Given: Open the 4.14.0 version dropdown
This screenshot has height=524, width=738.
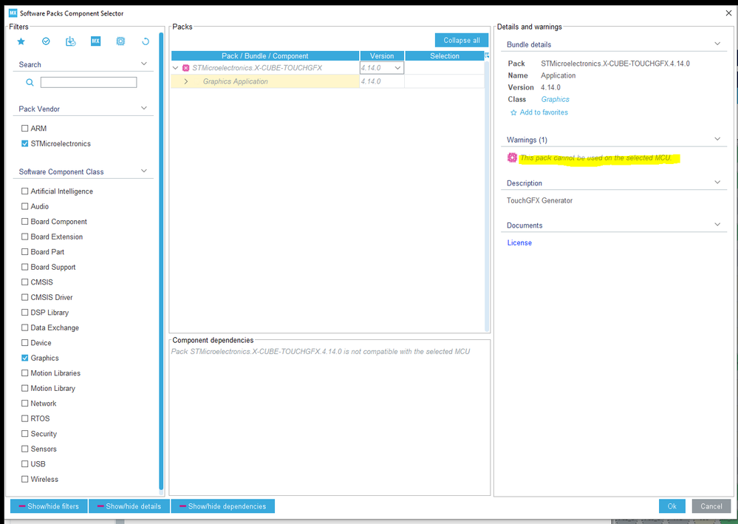Looking at the screenshot, I should click(397, 68).
